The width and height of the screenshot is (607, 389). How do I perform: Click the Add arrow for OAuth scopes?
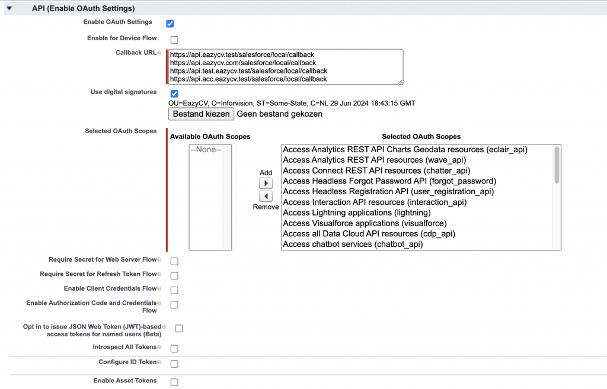[266, 184]
